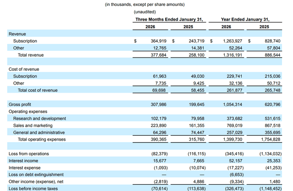Image resolution: width=293 pixels, height=191 pixels.
Task: Select the 'Cost of revenue' label
Action: pos(24,69)
